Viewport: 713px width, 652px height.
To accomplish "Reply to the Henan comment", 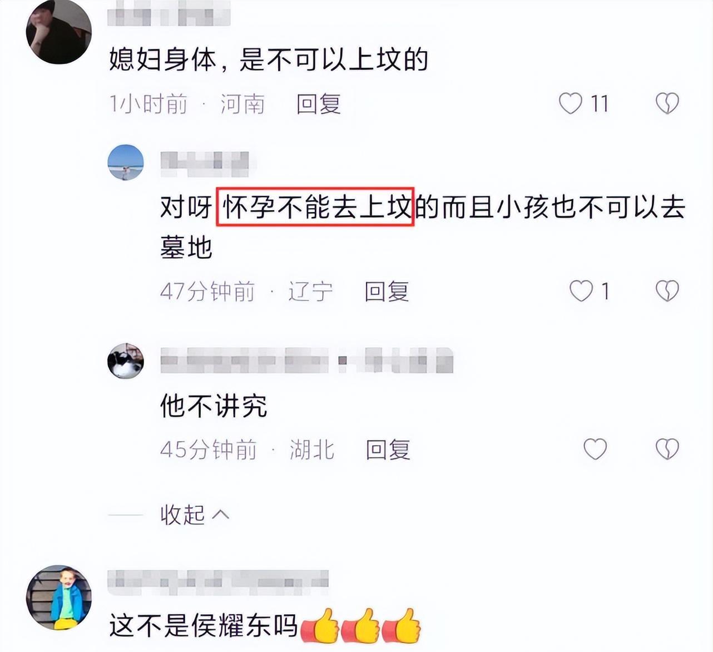I will pos(319,104).
